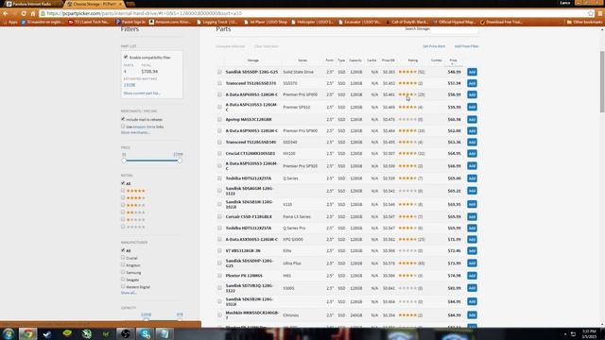Click the page vertical scrollbar
The height and width of the screenshot is (340, 605).
tap(602, 81)
